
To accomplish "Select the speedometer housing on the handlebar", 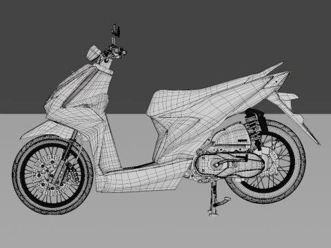I will 93,53.
